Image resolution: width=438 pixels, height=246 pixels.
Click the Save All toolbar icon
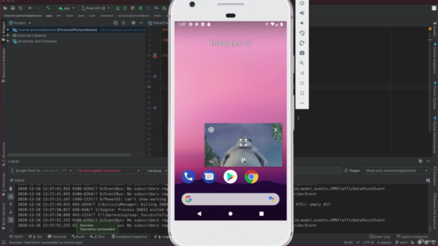(x=12, y=8)
